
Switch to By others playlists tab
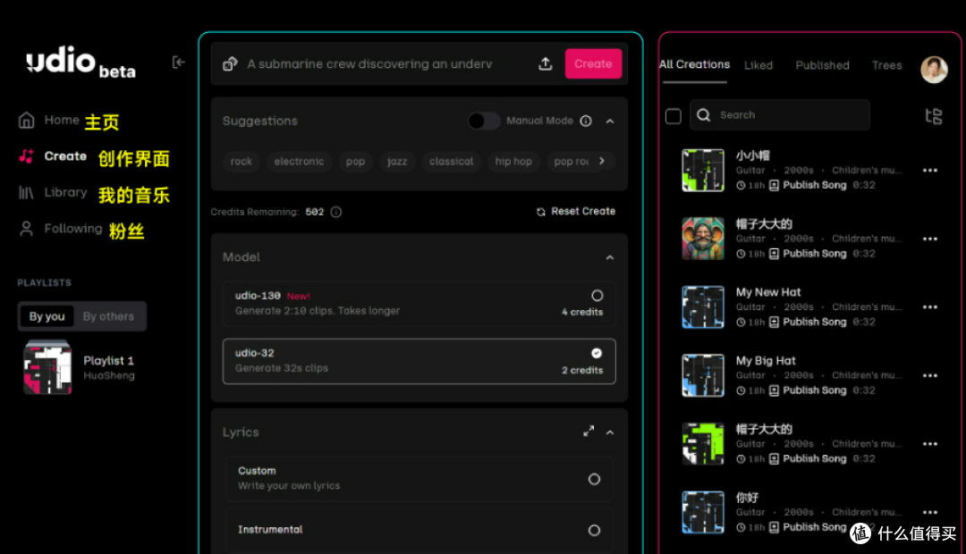pos(108,316)
